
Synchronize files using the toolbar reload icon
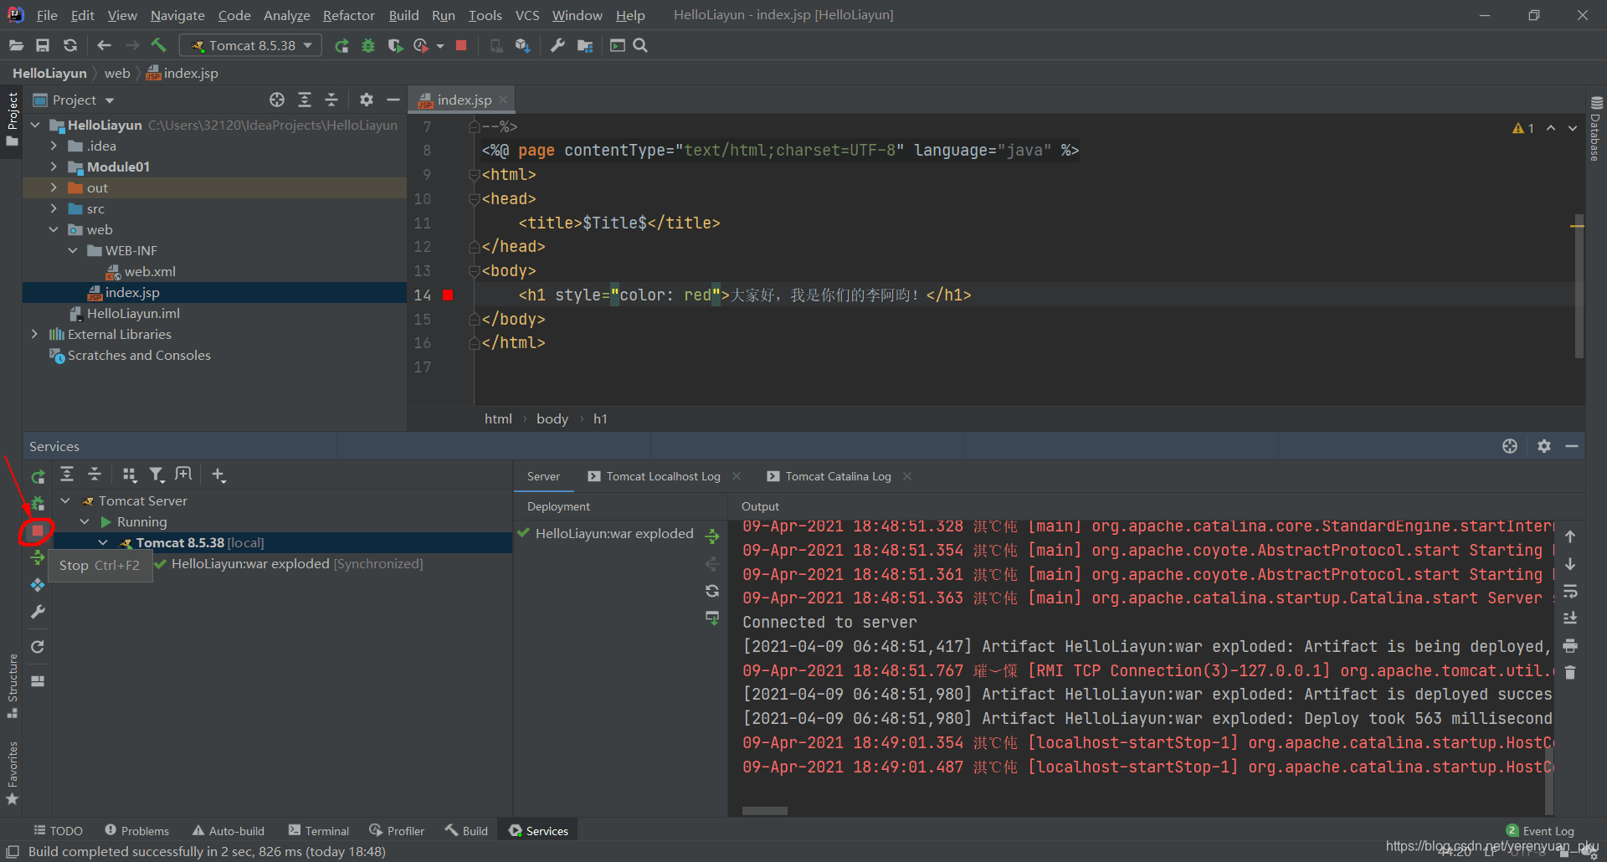tap(70, 45)
